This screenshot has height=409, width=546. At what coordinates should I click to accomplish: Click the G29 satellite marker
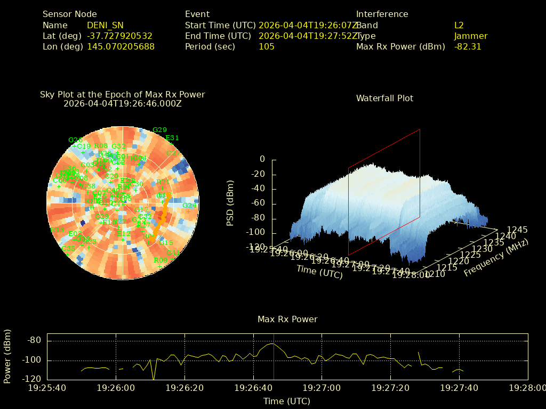click(x=159, y=130)
